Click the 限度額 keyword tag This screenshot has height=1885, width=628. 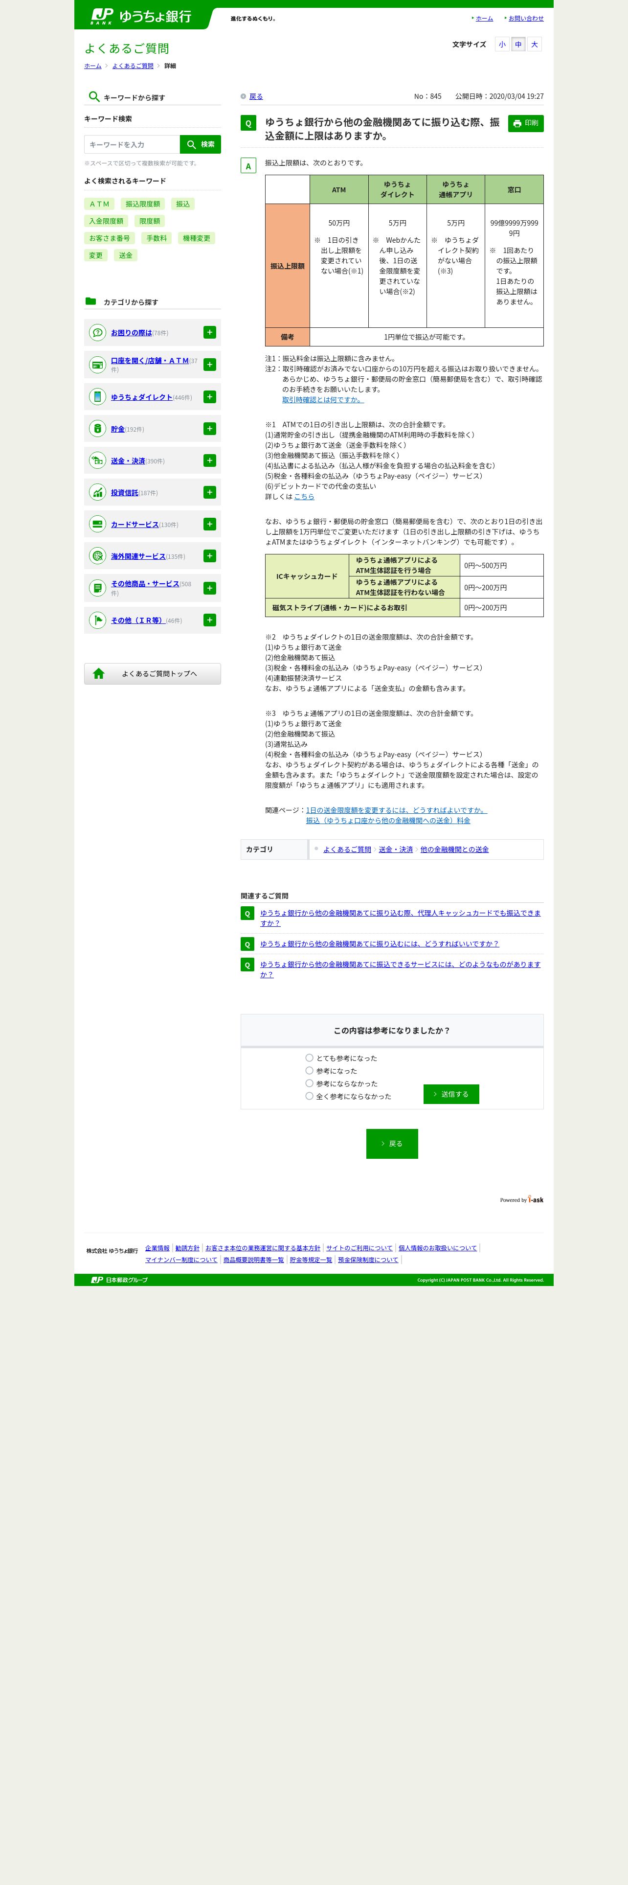click(x=150, y=221)
